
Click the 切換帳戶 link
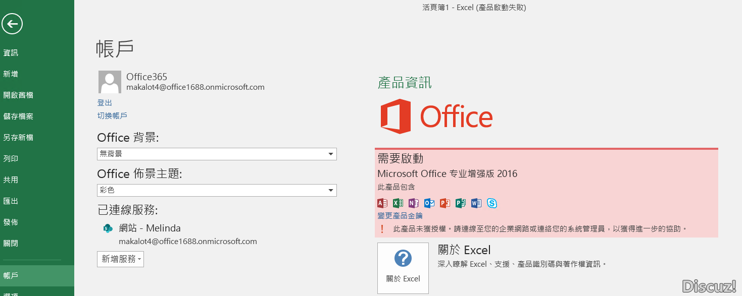point(112,116)
